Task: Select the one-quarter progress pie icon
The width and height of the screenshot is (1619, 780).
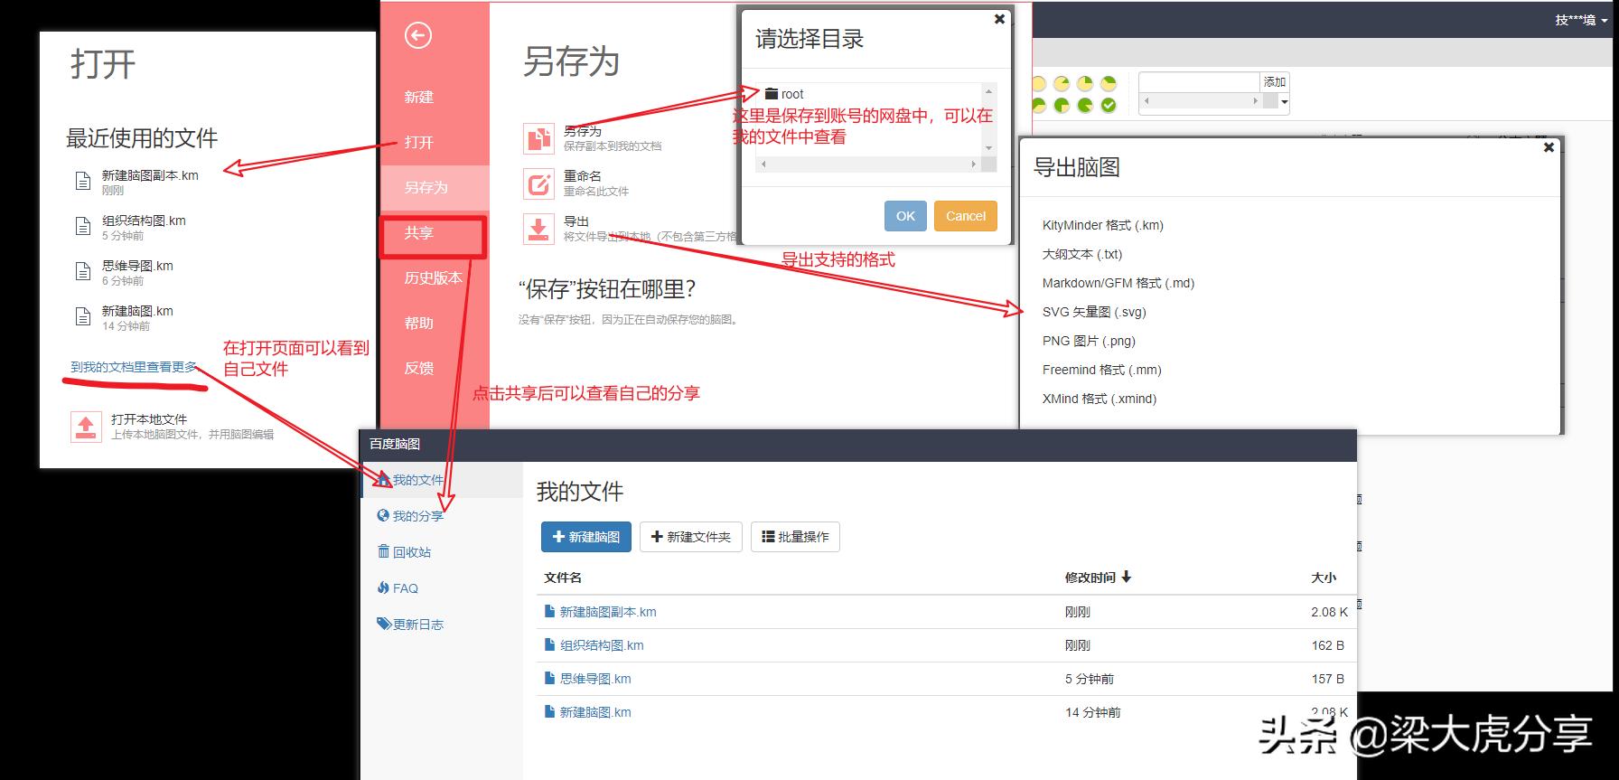Action: 1085,83
